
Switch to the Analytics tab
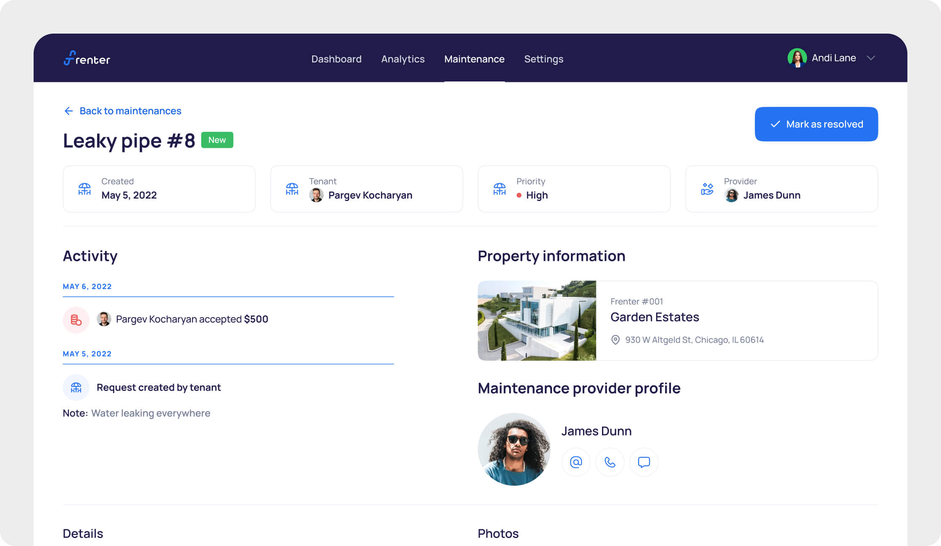403,59
